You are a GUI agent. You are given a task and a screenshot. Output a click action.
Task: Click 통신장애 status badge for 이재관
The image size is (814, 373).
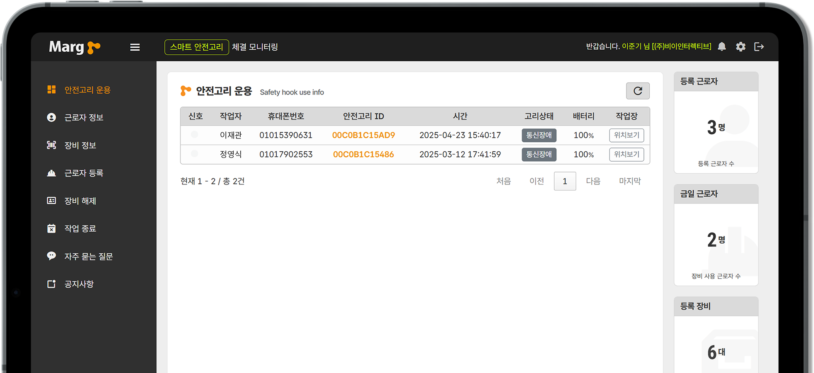coord(539,135)
